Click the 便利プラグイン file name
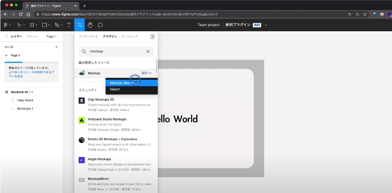This screenshot has height=193, width=392. click(x=238, y=25)
